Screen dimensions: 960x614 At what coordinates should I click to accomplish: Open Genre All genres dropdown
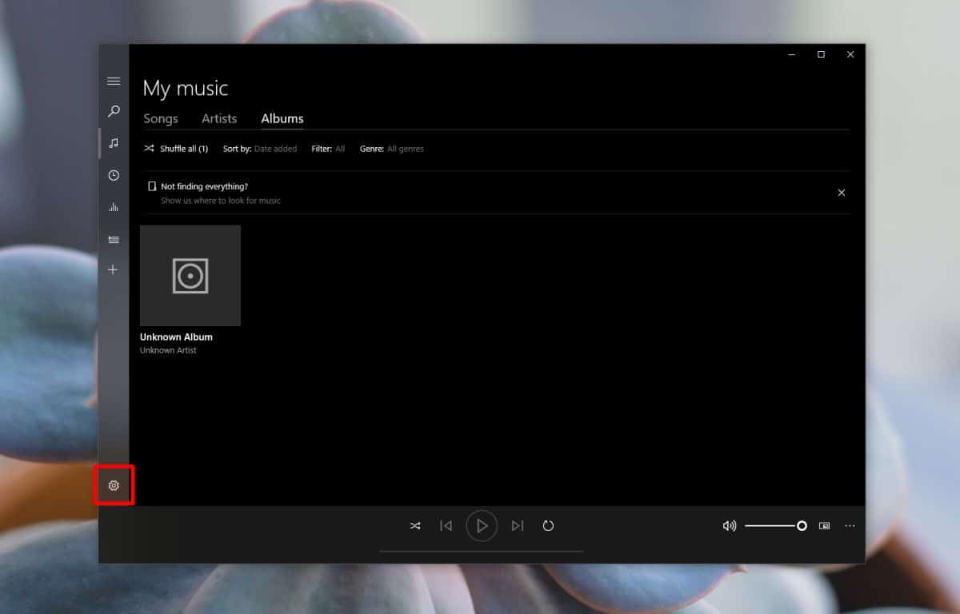pos(392,149)
